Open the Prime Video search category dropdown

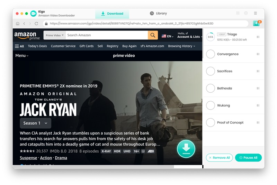pyautogui.click(x=55, y=35)
